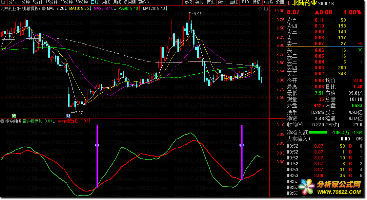The width and height of the screenshot is (367, 200).
Task: Select the 15分钟 period tab
Action: tap(51, 2)
